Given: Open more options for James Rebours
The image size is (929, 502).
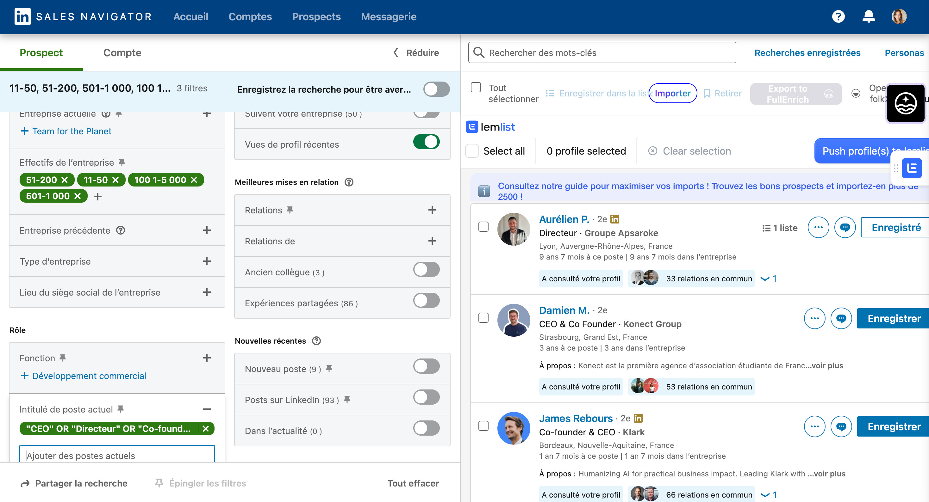Looking at the screenshot, I should [814, 427].
